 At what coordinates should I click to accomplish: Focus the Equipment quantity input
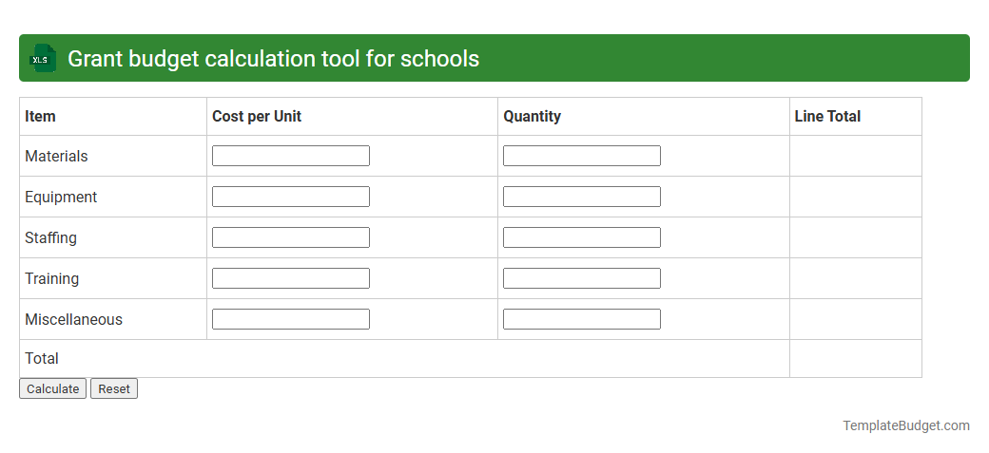click(582, 197)
